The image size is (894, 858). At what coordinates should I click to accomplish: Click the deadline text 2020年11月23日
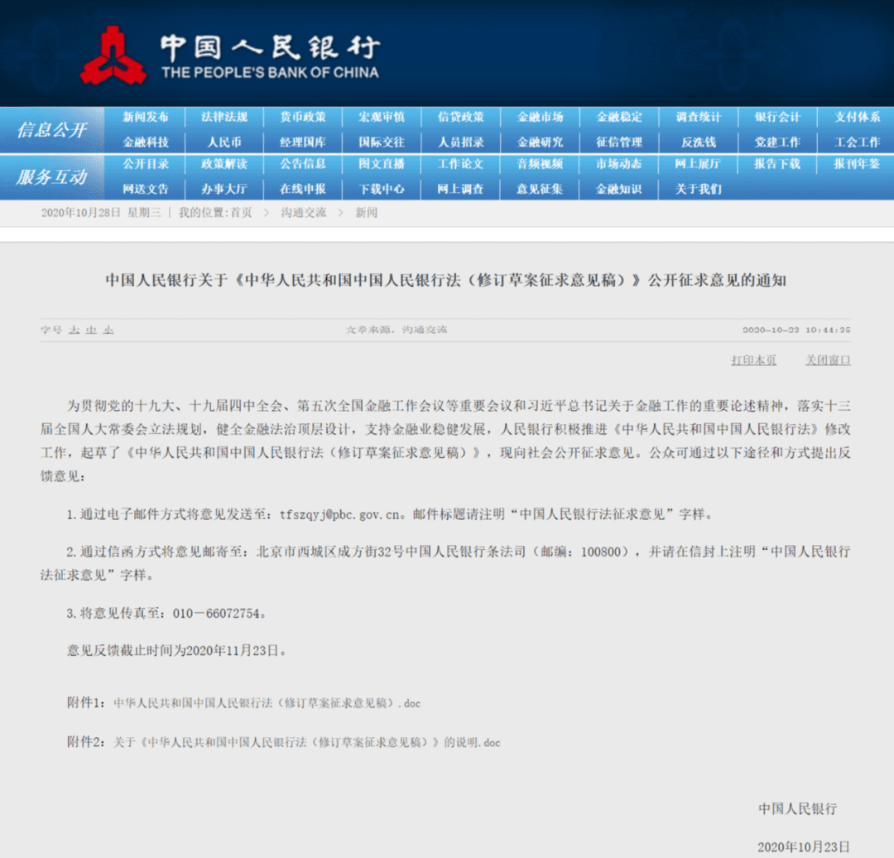(232, 651)
